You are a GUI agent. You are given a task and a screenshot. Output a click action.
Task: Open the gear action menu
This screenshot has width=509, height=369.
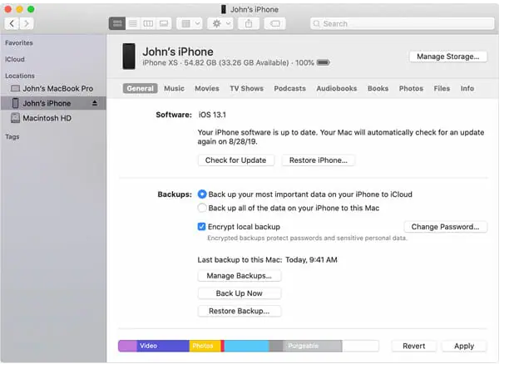pyautogui.click(x=220, y=23)
